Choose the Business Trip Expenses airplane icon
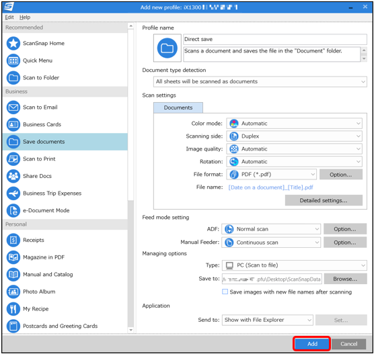 13,193
